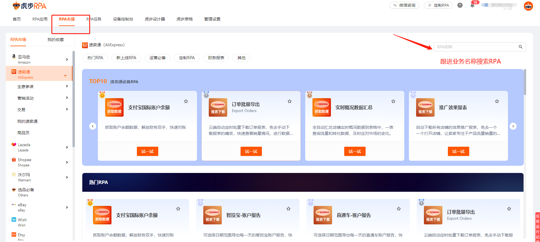This screenshot has height=242, width=540.
Task: Star the 智投宝-账户报告 card
Action: pyautogui.click(x=288, y=209)
